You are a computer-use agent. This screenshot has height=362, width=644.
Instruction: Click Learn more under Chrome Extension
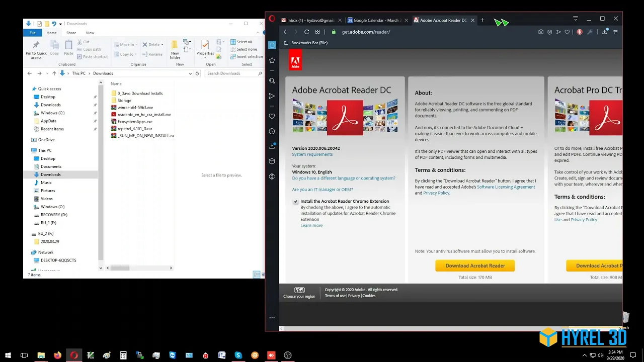pos(311,225)
